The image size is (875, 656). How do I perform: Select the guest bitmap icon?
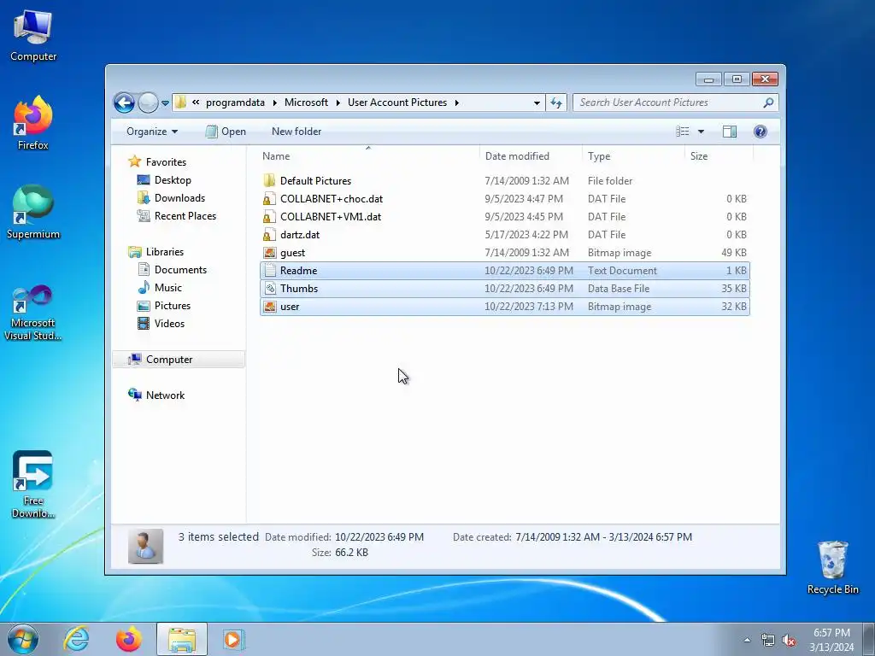pos(269,253)
